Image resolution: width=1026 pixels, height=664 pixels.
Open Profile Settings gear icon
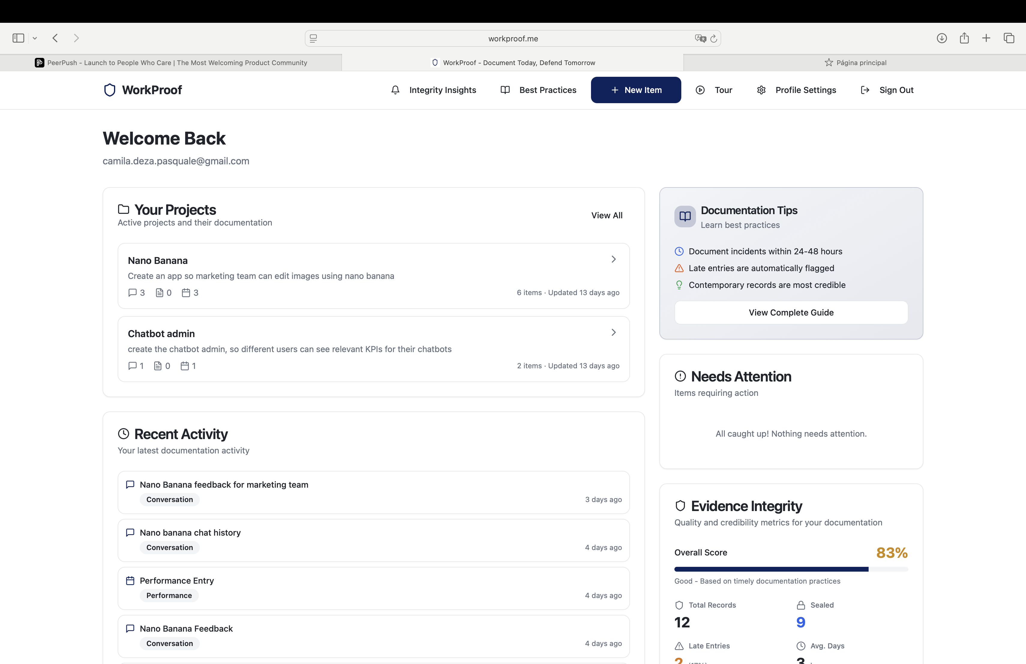coord(761,90)
